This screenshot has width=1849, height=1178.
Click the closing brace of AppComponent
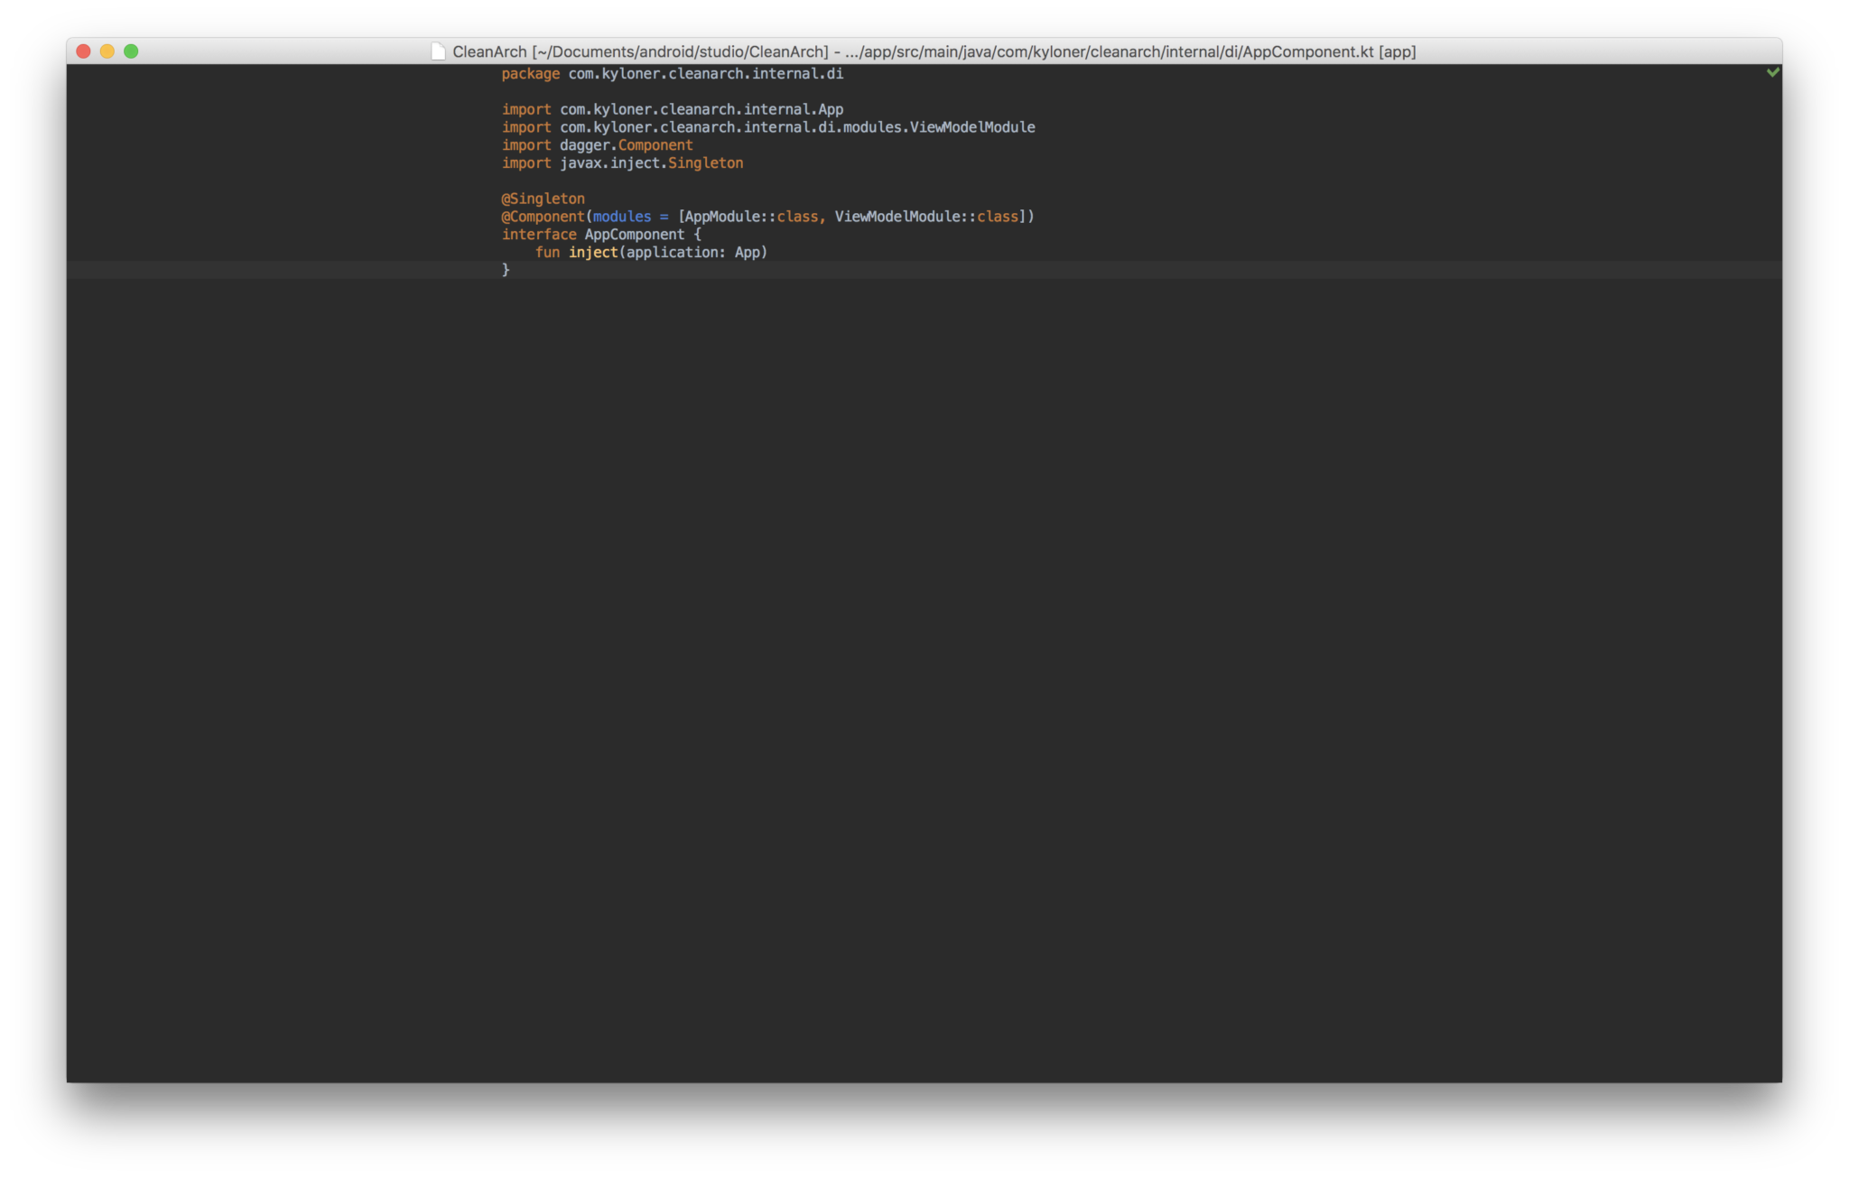click(504, 269)
